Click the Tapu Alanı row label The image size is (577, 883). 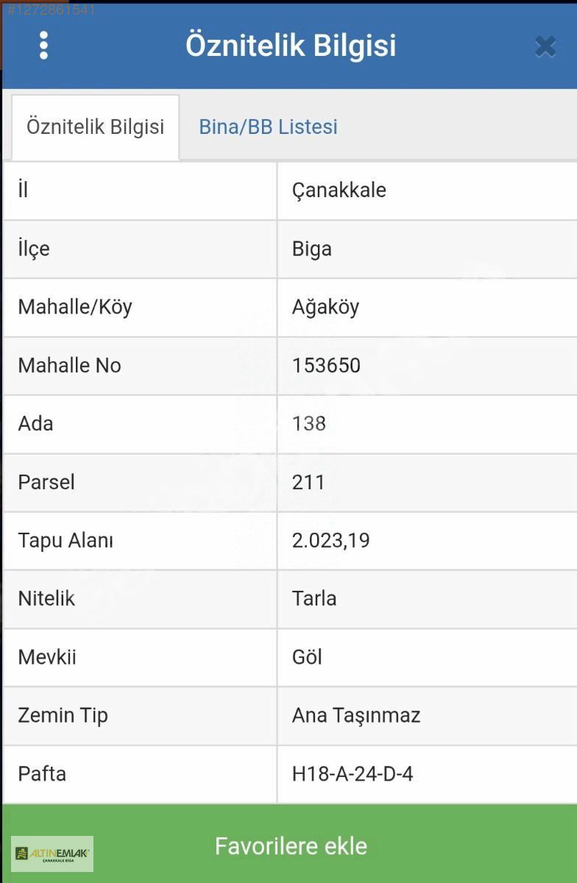click(x=66, y=541)
